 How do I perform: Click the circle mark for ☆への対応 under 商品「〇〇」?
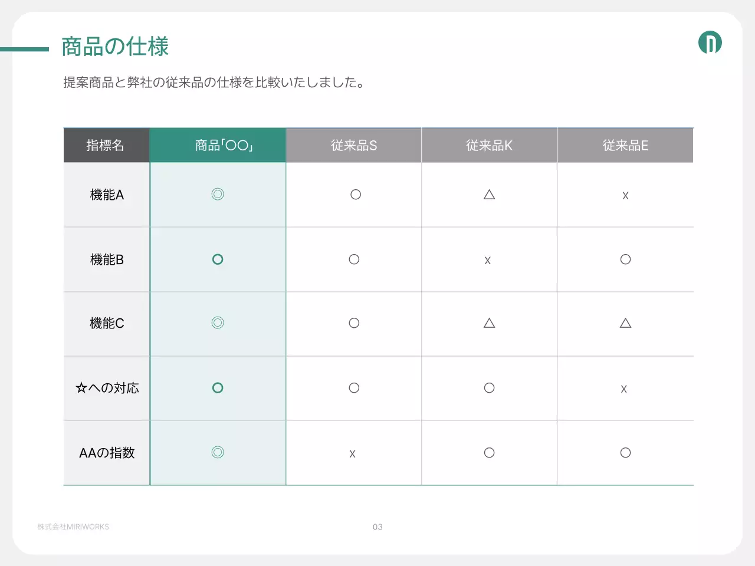218,388
